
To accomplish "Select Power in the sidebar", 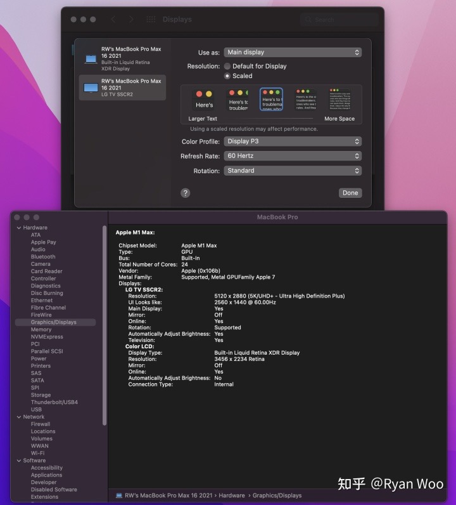I will (39, 358).
